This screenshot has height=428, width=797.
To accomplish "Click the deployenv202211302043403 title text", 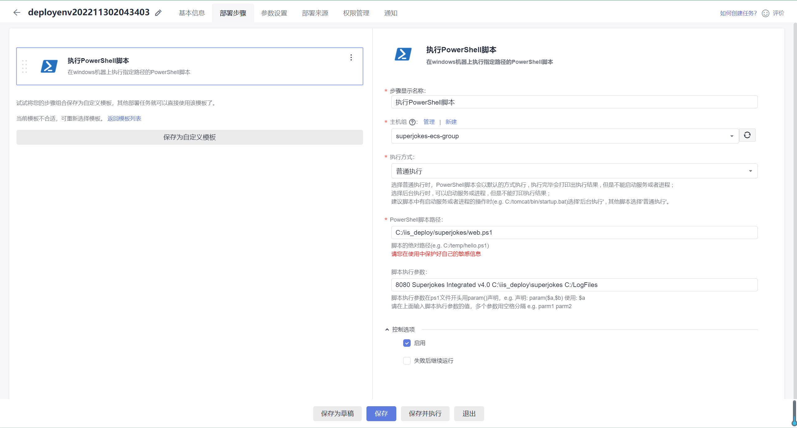I will coord(89,12).
